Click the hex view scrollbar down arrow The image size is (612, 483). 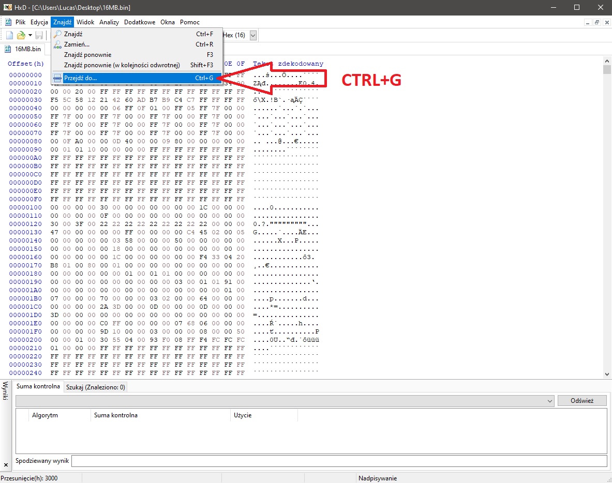tap(607, 374)
